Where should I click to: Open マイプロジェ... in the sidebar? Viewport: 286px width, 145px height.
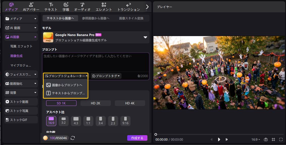point(21,65)
